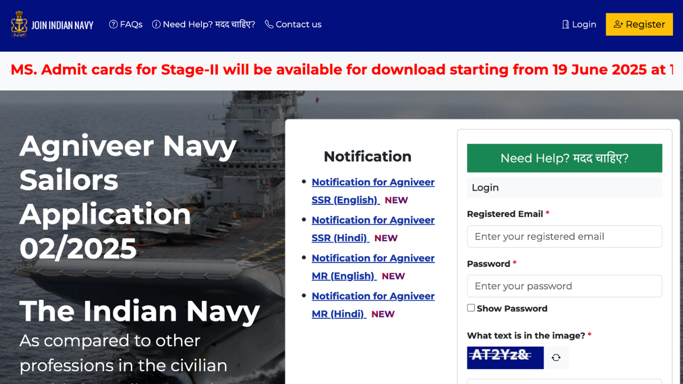This screenshot has height=384, width=683.
Task: Open Notification for Agniveer SSR (English)
Action: [x=372, y=182]
